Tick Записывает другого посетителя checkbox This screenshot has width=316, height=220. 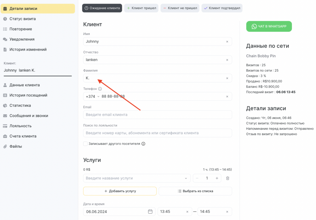tap(85, 144)
